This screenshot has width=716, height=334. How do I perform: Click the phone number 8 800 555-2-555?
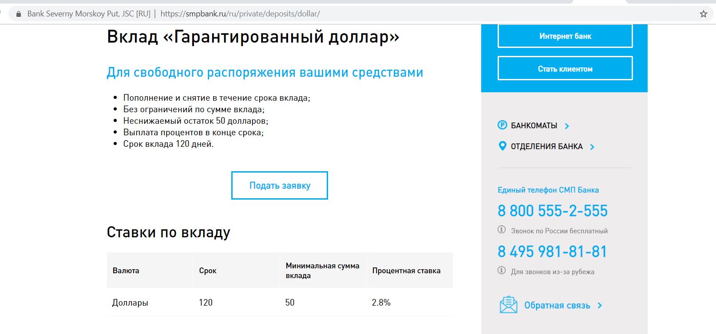coord(553,211)
